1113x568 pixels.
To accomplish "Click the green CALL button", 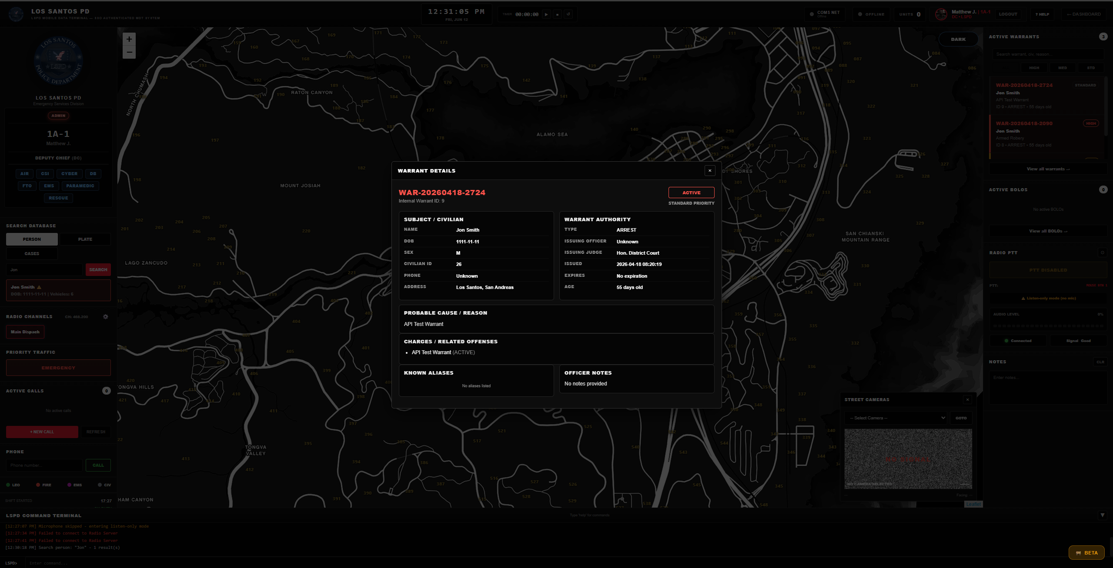I will click(x=98, y=465).
